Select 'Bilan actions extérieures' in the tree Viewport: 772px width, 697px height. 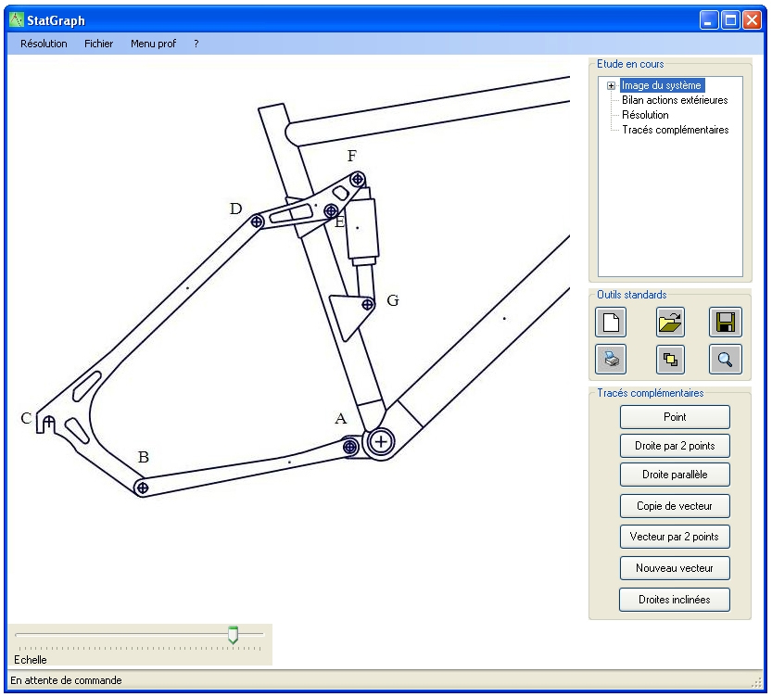tap(675, 100)
